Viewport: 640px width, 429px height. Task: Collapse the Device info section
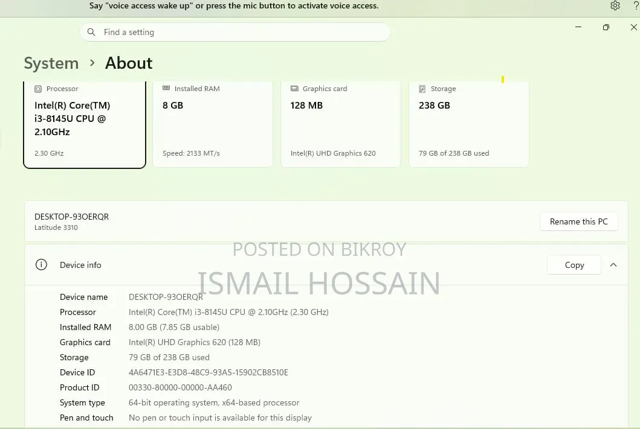click(613, 265)
